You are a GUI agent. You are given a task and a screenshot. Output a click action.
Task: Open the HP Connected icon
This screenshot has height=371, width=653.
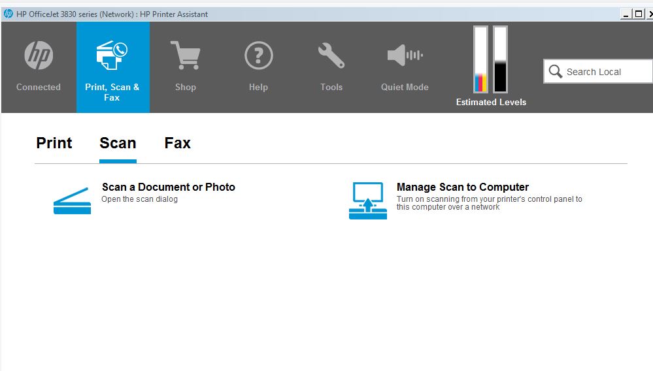[39, 55]
